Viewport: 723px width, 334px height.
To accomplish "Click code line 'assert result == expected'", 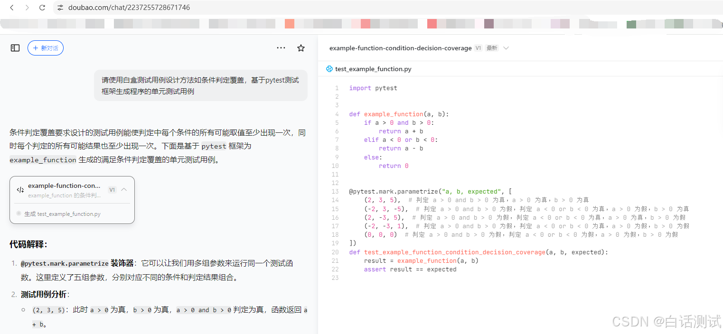I will pos(410,269).
